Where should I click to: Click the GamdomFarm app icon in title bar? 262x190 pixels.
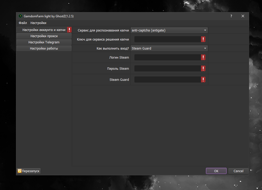pyautogui.click(x=20, y=16)
